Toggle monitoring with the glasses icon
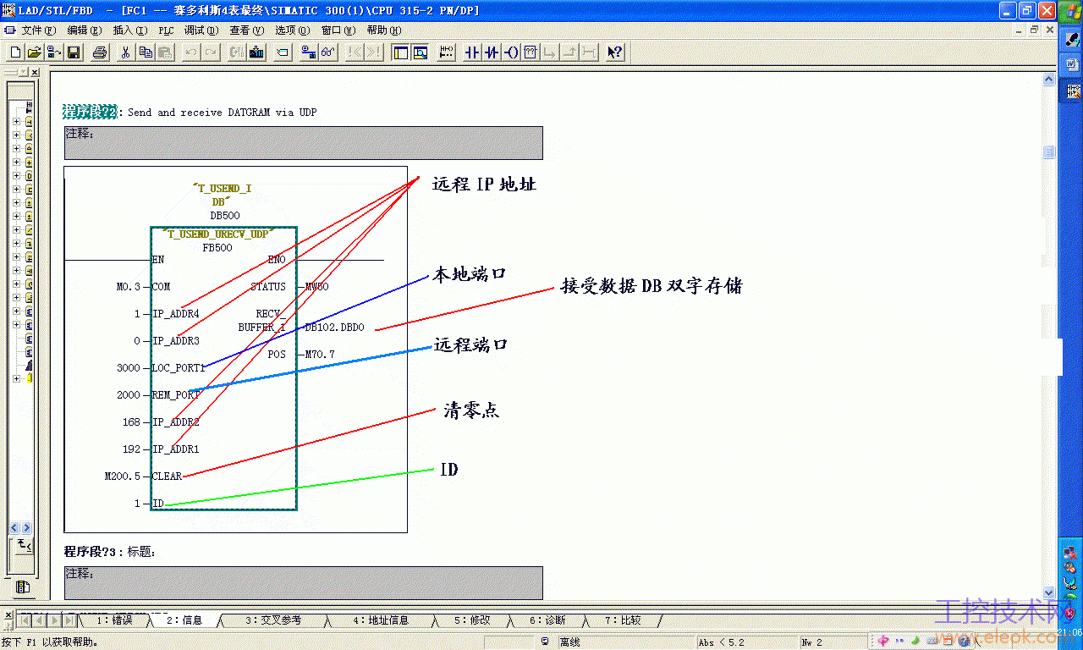Viewport: 1083px width, 650px height. click(x=329, y=52)
